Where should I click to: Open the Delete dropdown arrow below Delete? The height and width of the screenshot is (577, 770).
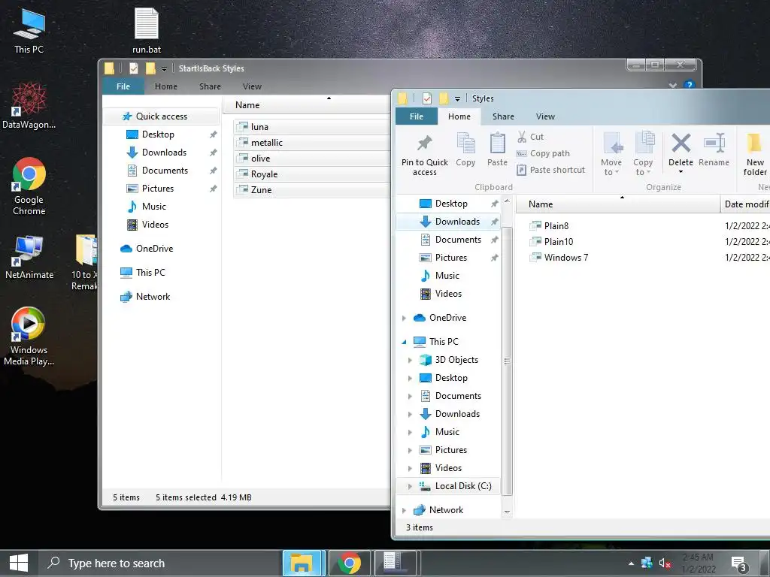681,172
